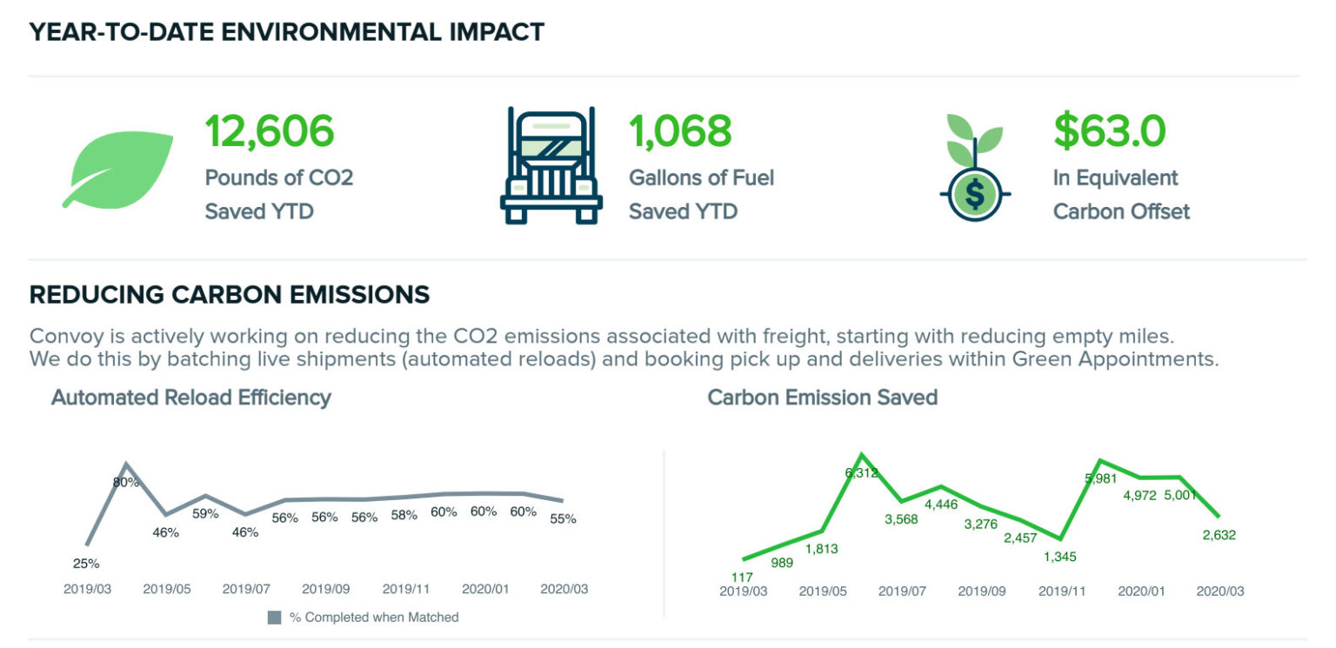Screen dimensions: 1336x648
Task: Click the Carbon Emission Saved chart title
Action: pyautogui.click(x=822, y=397)
